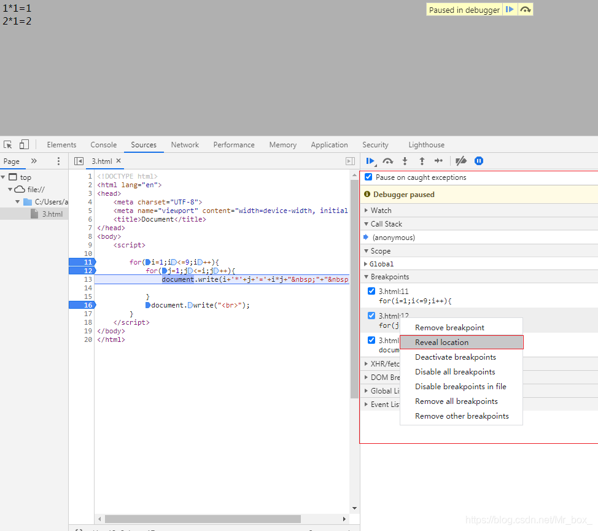Toggle breakpoint marker on line 12

82,271
